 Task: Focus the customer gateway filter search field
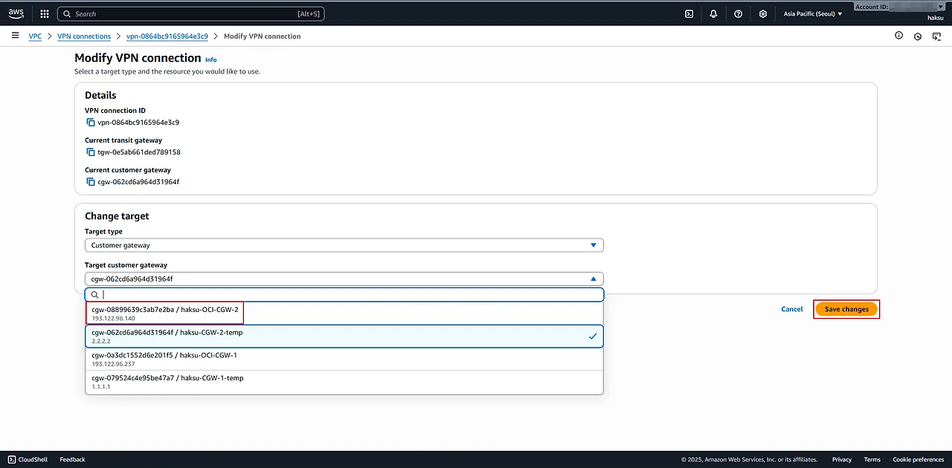pos(350,295)
